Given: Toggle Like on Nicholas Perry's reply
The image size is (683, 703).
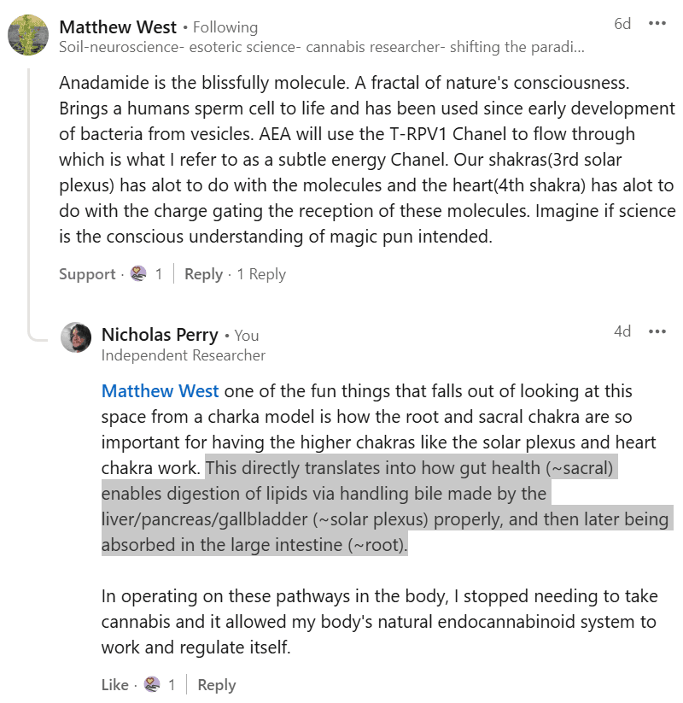Looking at the screenshot, I should pyautogui.click(x=114, y=685).
